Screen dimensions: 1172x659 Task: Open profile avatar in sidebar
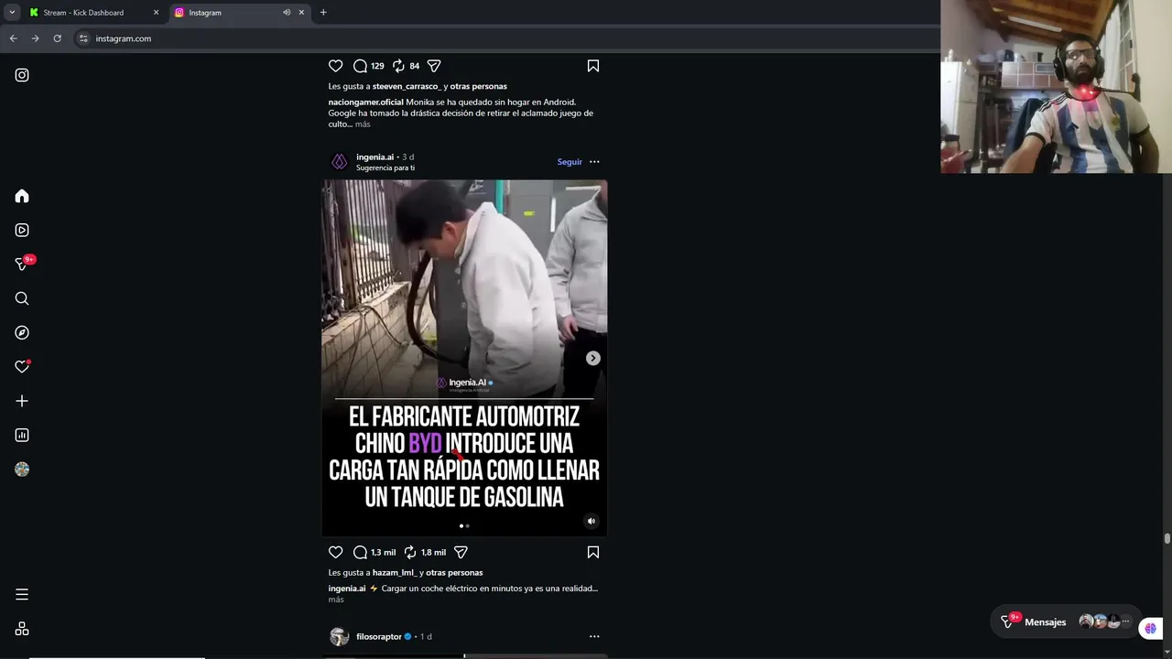pyautogui.click(x=22, y=470)
